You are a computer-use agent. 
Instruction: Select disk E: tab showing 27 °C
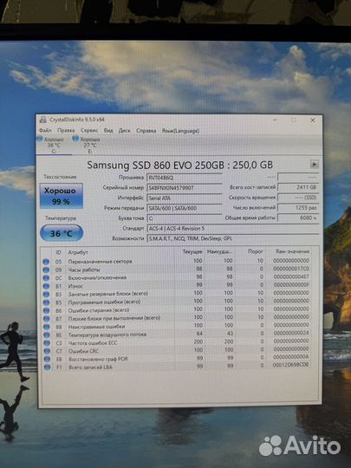(89, 145)
